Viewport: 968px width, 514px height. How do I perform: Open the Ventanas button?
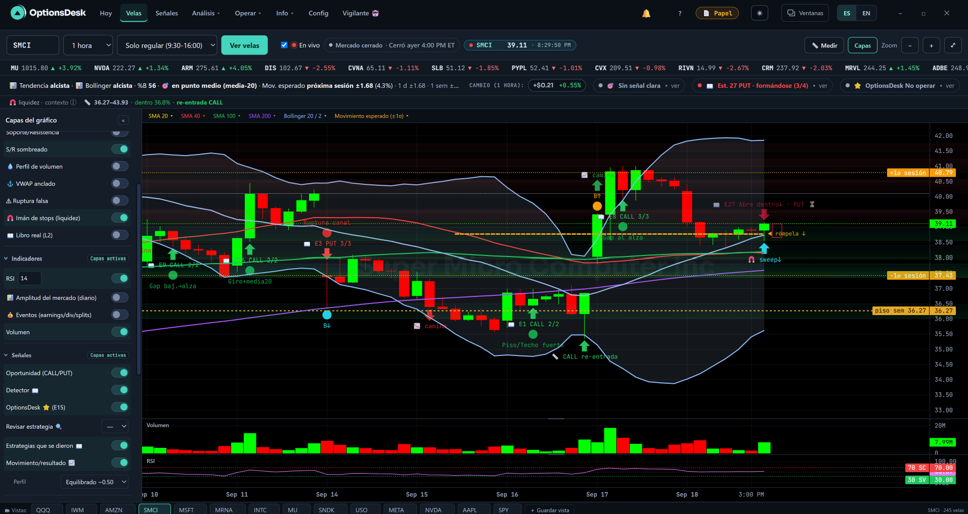[805, 13]
